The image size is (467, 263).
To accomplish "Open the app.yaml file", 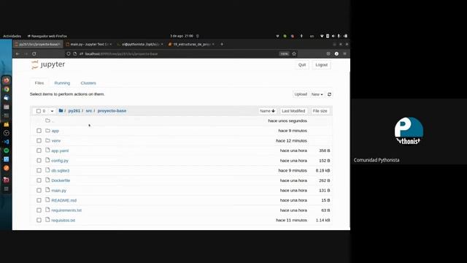I will coord(60,151).
